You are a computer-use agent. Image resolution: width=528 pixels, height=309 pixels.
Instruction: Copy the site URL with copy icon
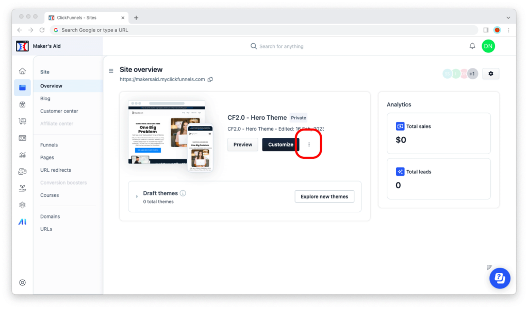coord(210,80)
